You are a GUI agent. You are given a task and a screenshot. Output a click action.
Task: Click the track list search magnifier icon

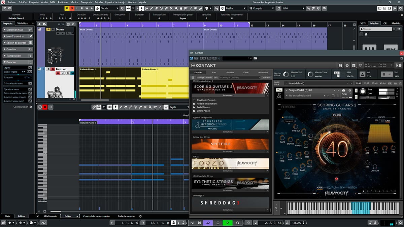[73, 24]
